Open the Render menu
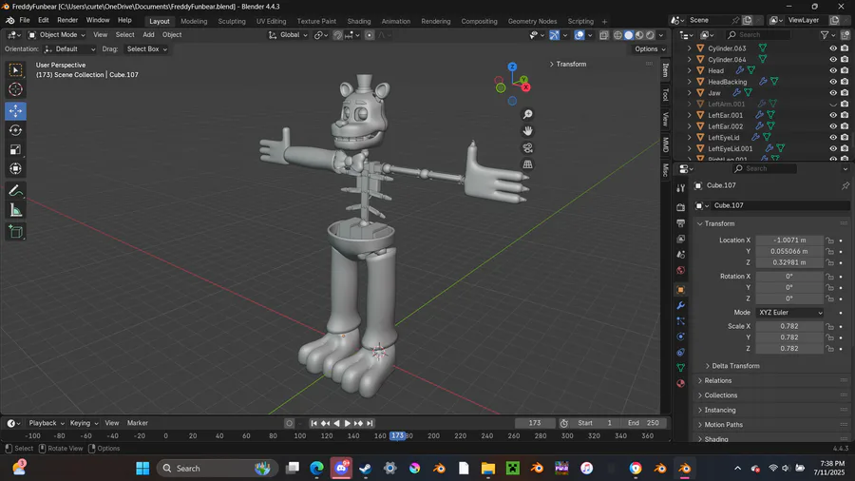This screenshot has height=481, width=855. [x=67, y=20]
